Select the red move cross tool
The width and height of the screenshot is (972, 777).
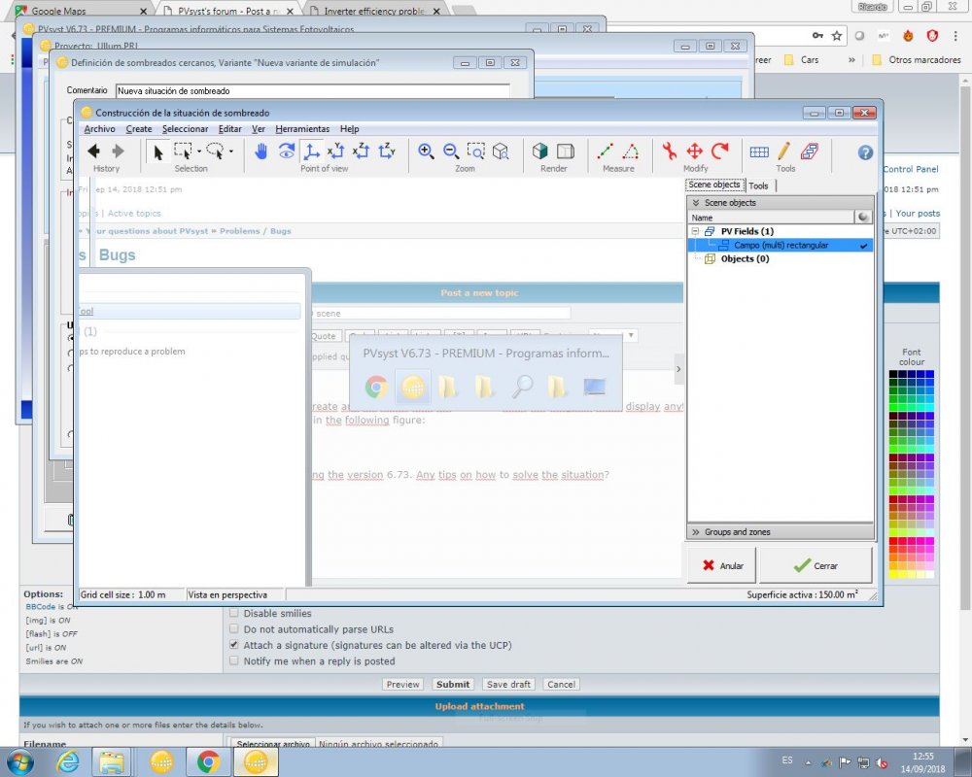tap(695, 151)
